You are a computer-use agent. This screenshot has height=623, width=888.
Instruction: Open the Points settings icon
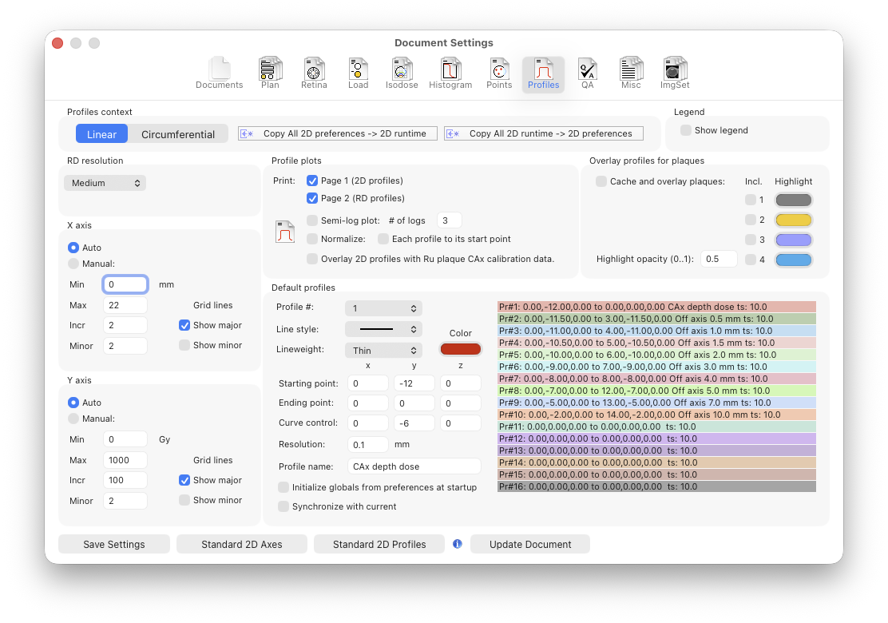pos(499,73)
